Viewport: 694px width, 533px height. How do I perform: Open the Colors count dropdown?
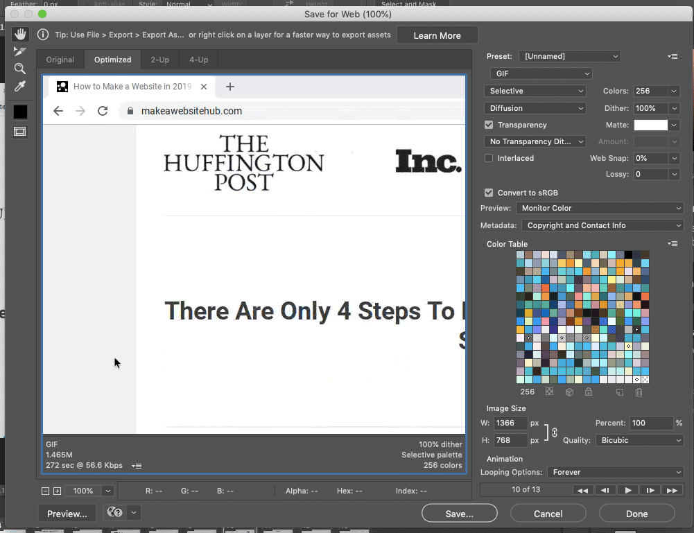[674, 91]
